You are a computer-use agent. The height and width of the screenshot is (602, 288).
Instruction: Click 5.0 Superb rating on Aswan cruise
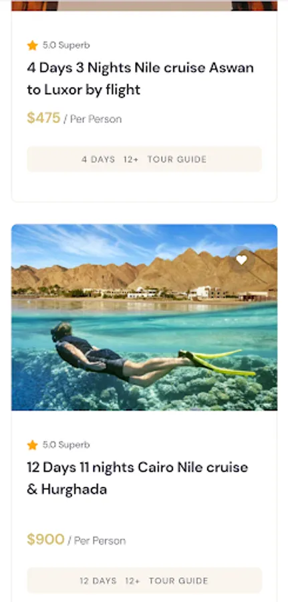coord(66,45)
